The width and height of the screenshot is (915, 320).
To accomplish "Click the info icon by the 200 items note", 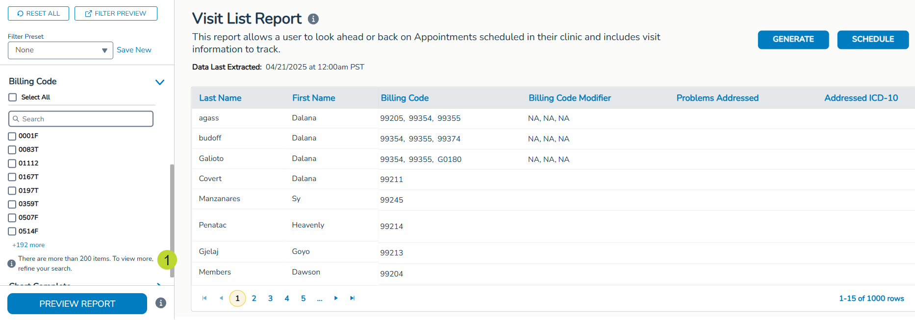I will pyautogui.click(x=12, y=264).
